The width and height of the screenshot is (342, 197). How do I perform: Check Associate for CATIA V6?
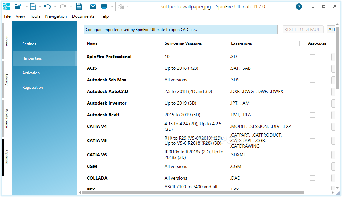click(312, 155)
